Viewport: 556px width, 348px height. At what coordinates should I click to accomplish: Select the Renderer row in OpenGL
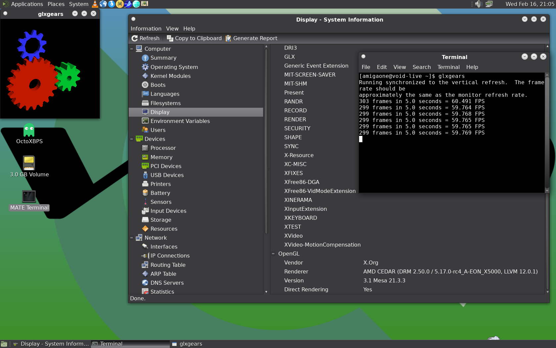click(x=407, y=271)
